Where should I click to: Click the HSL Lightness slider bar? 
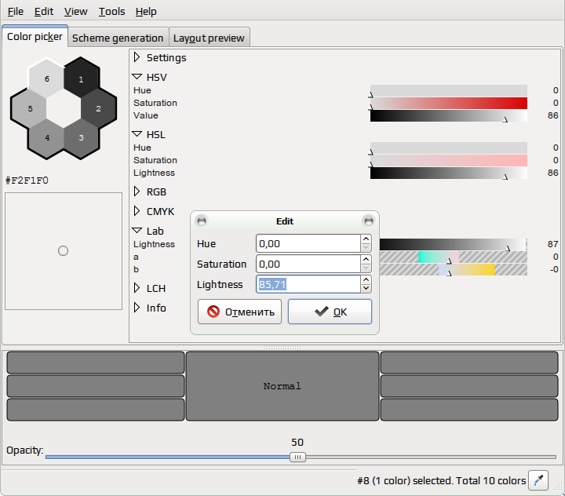pos(449,173)
